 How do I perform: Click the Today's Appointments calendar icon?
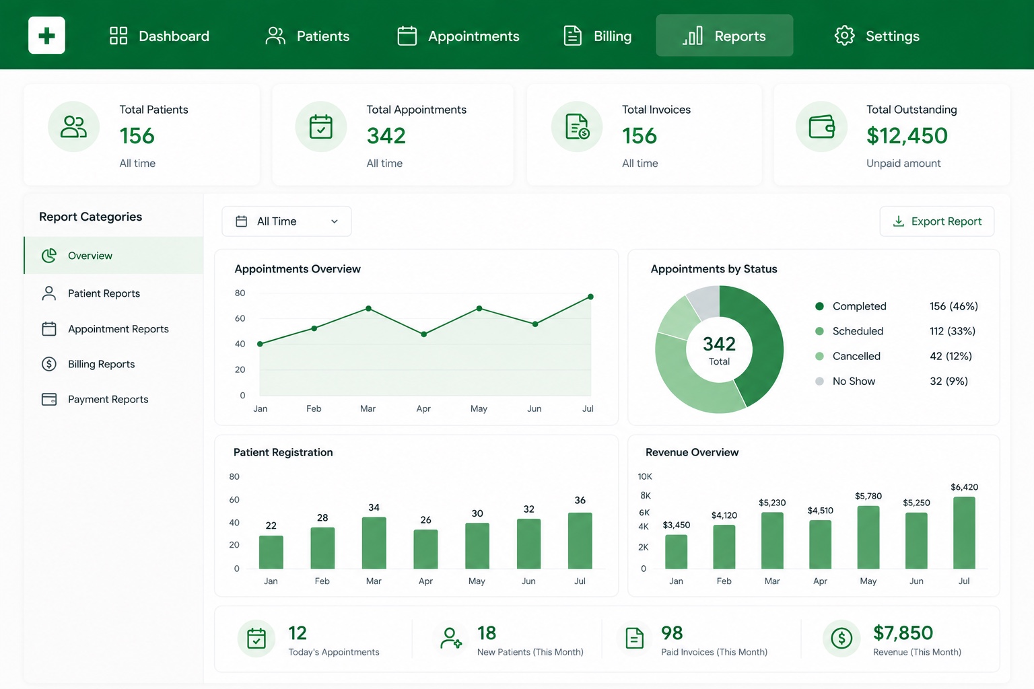tap(256, 638)
